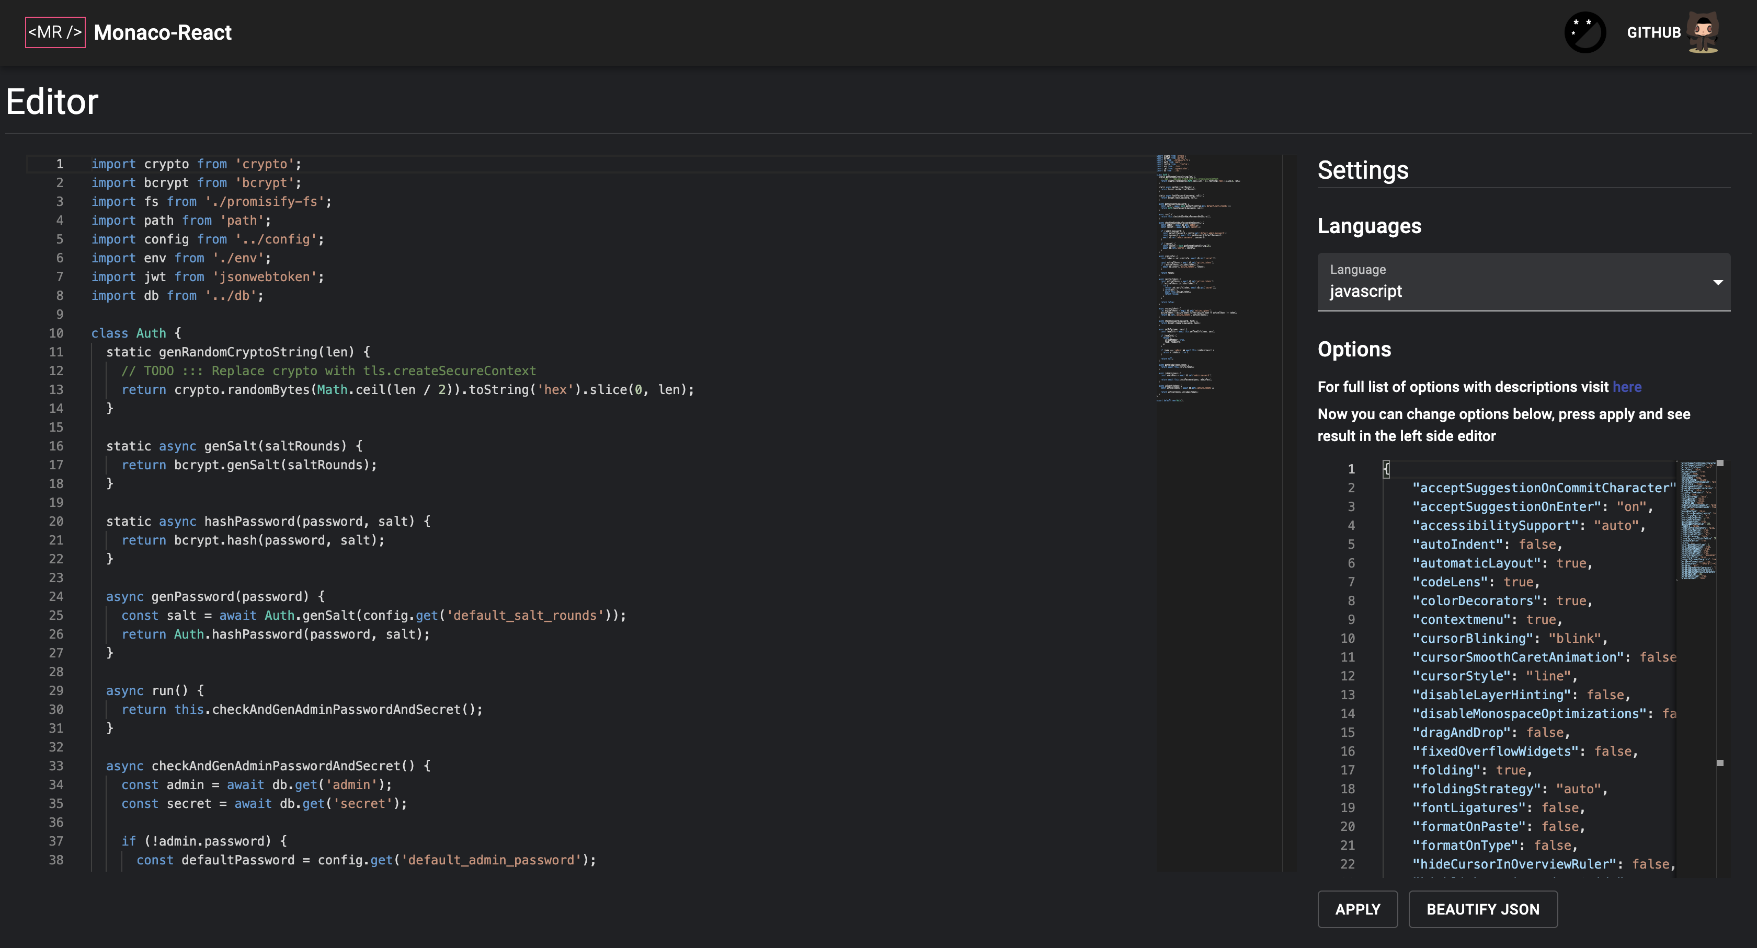Click 'import bcrypt from' line
Image resolution: width=1757 pixels, height=948 pixels.
point(197,182)
